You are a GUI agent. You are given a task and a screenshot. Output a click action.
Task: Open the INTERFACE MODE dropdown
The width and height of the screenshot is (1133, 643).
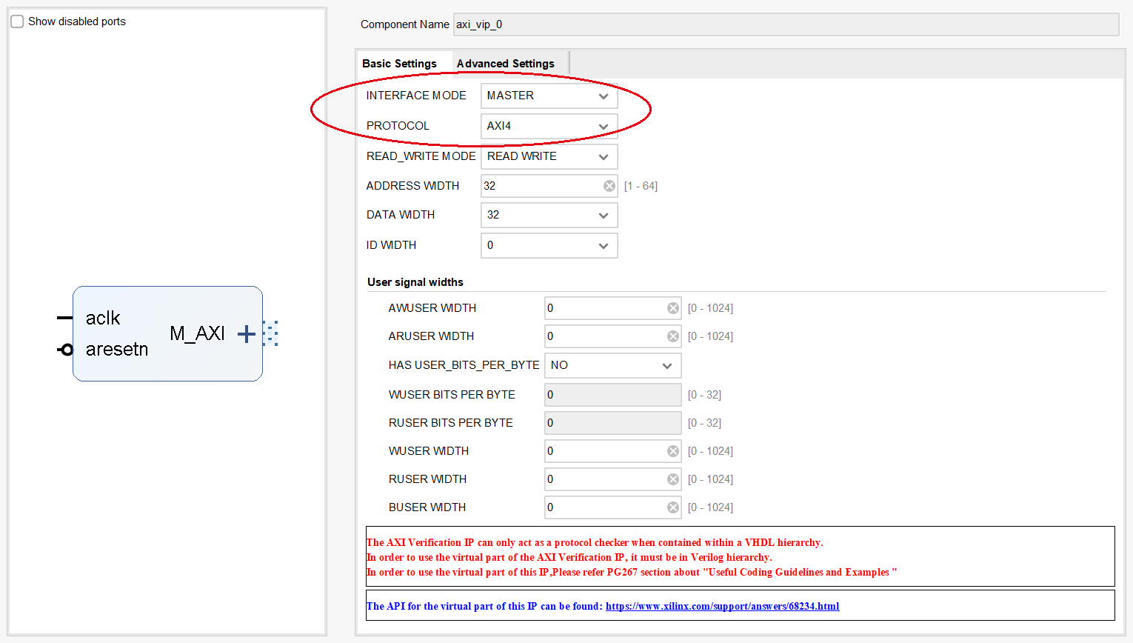(549, 96)
